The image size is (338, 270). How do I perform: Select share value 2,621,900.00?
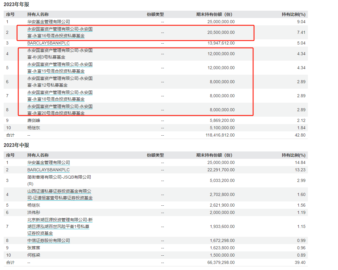tap(222, 205)
